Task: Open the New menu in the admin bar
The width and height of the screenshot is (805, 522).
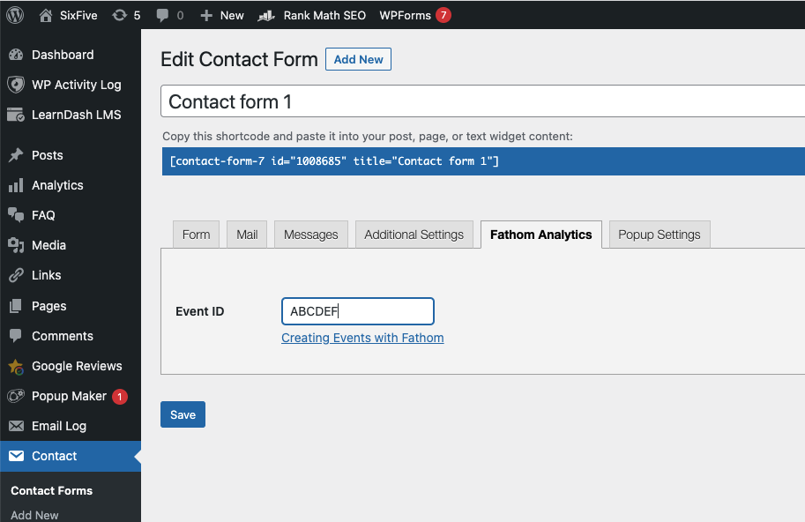Action: 222,15
